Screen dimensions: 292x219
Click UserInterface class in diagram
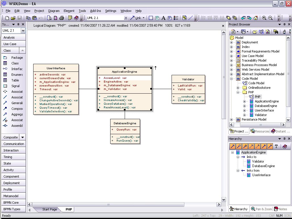tap(56, 89)
